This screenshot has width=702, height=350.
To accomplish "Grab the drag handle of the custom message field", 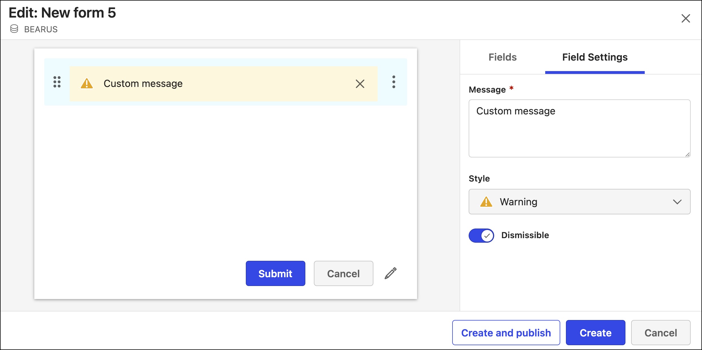I will point(57,82).
